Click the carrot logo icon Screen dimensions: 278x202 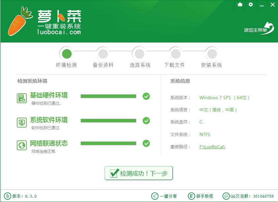point(20,21)
